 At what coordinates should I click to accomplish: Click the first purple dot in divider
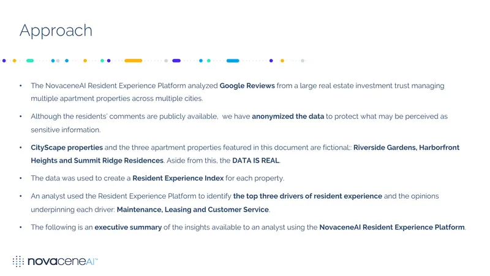tap(4, 61)
